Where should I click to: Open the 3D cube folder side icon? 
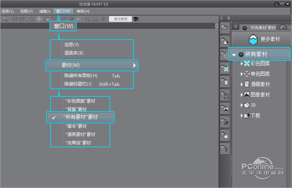coord(225,135)
